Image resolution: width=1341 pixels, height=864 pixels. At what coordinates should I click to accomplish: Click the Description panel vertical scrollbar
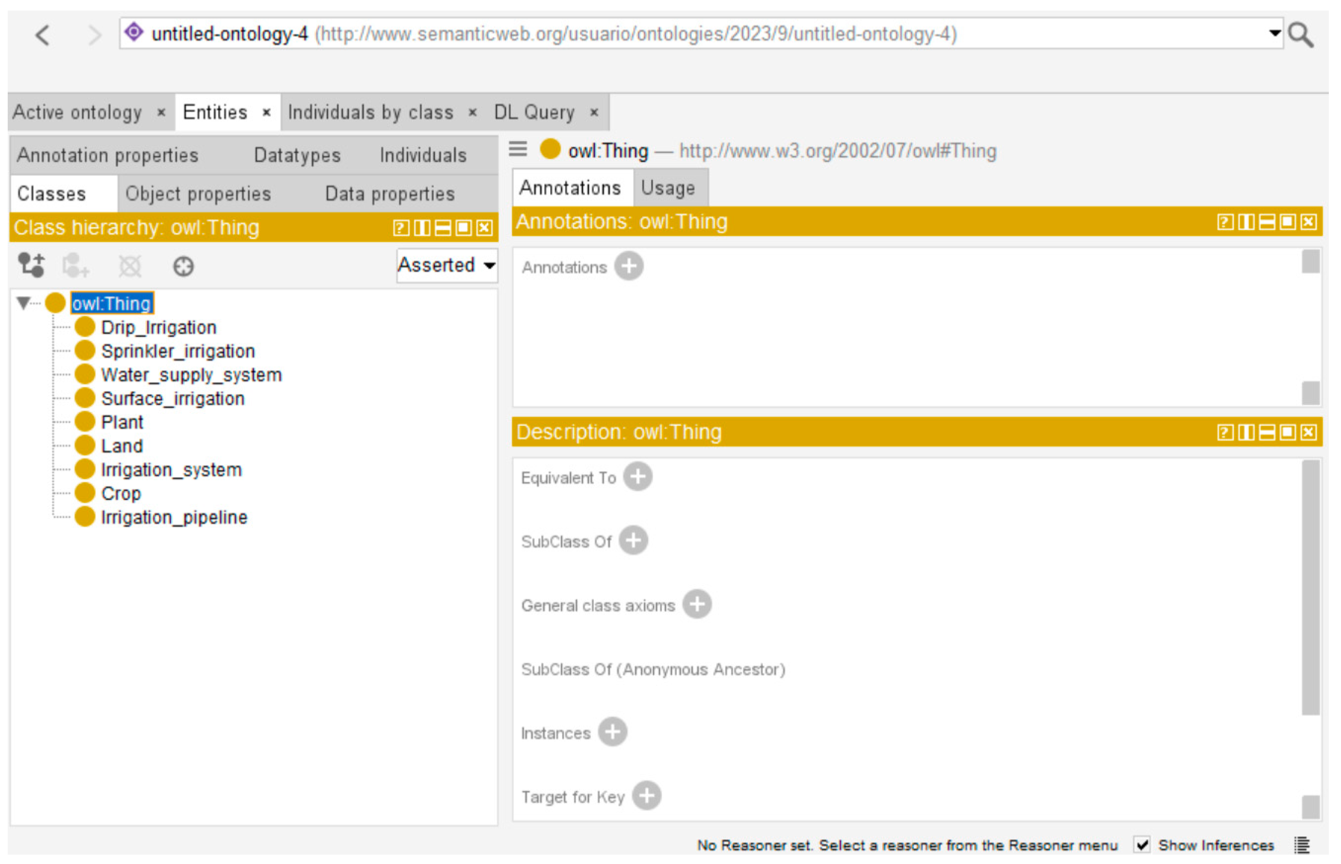pos(1310,586)
